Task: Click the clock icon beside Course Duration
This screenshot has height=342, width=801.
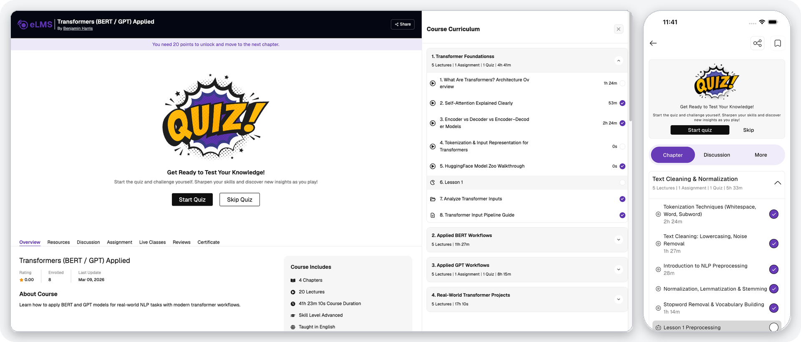Action: click(293, 304)
